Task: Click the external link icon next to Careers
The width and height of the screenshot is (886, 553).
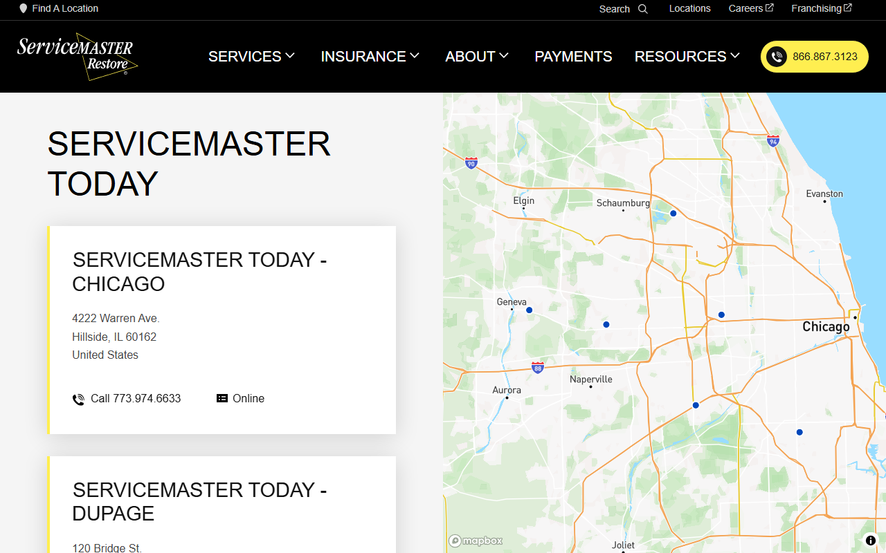Action: tap(770, 8)
